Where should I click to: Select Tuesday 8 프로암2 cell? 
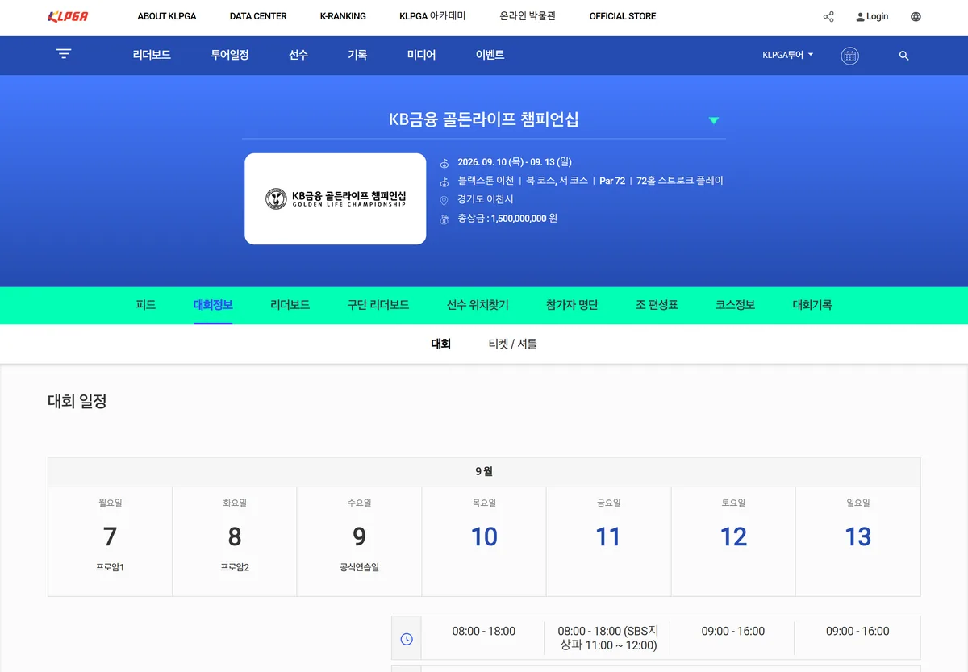235,541
